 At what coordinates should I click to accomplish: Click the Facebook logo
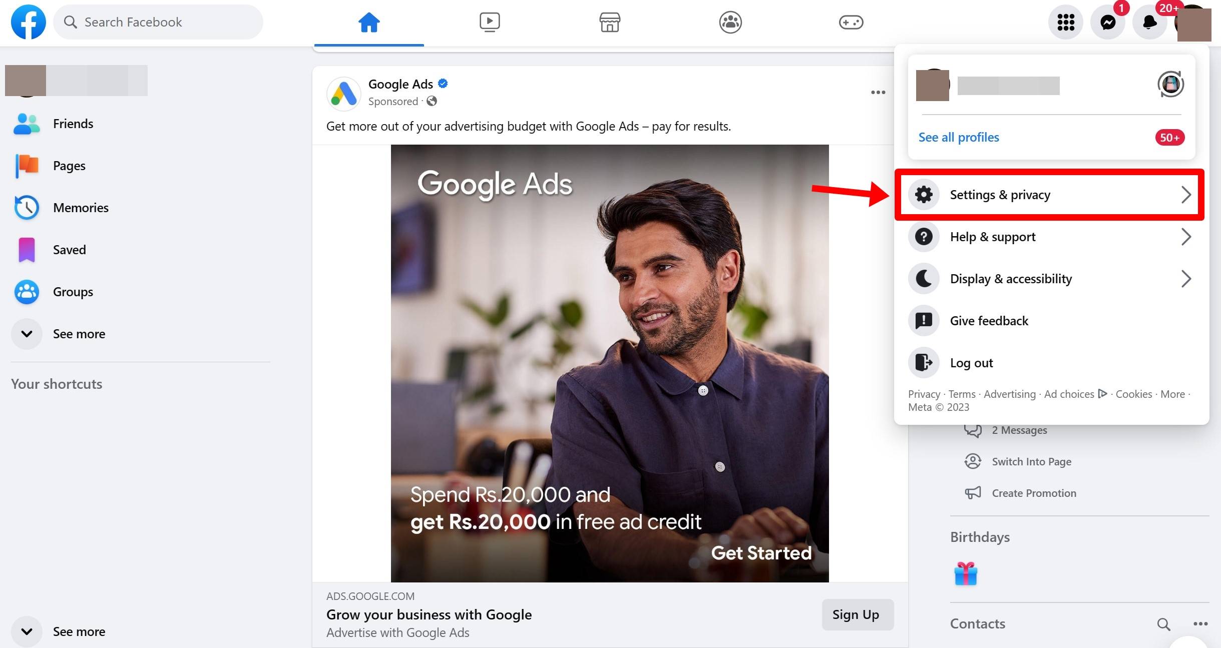tap(29, 22)
